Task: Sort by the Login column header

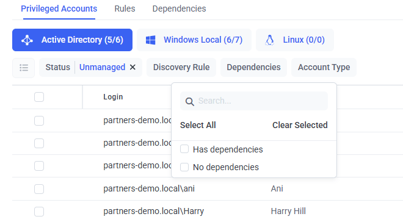Action: [113, 97]
